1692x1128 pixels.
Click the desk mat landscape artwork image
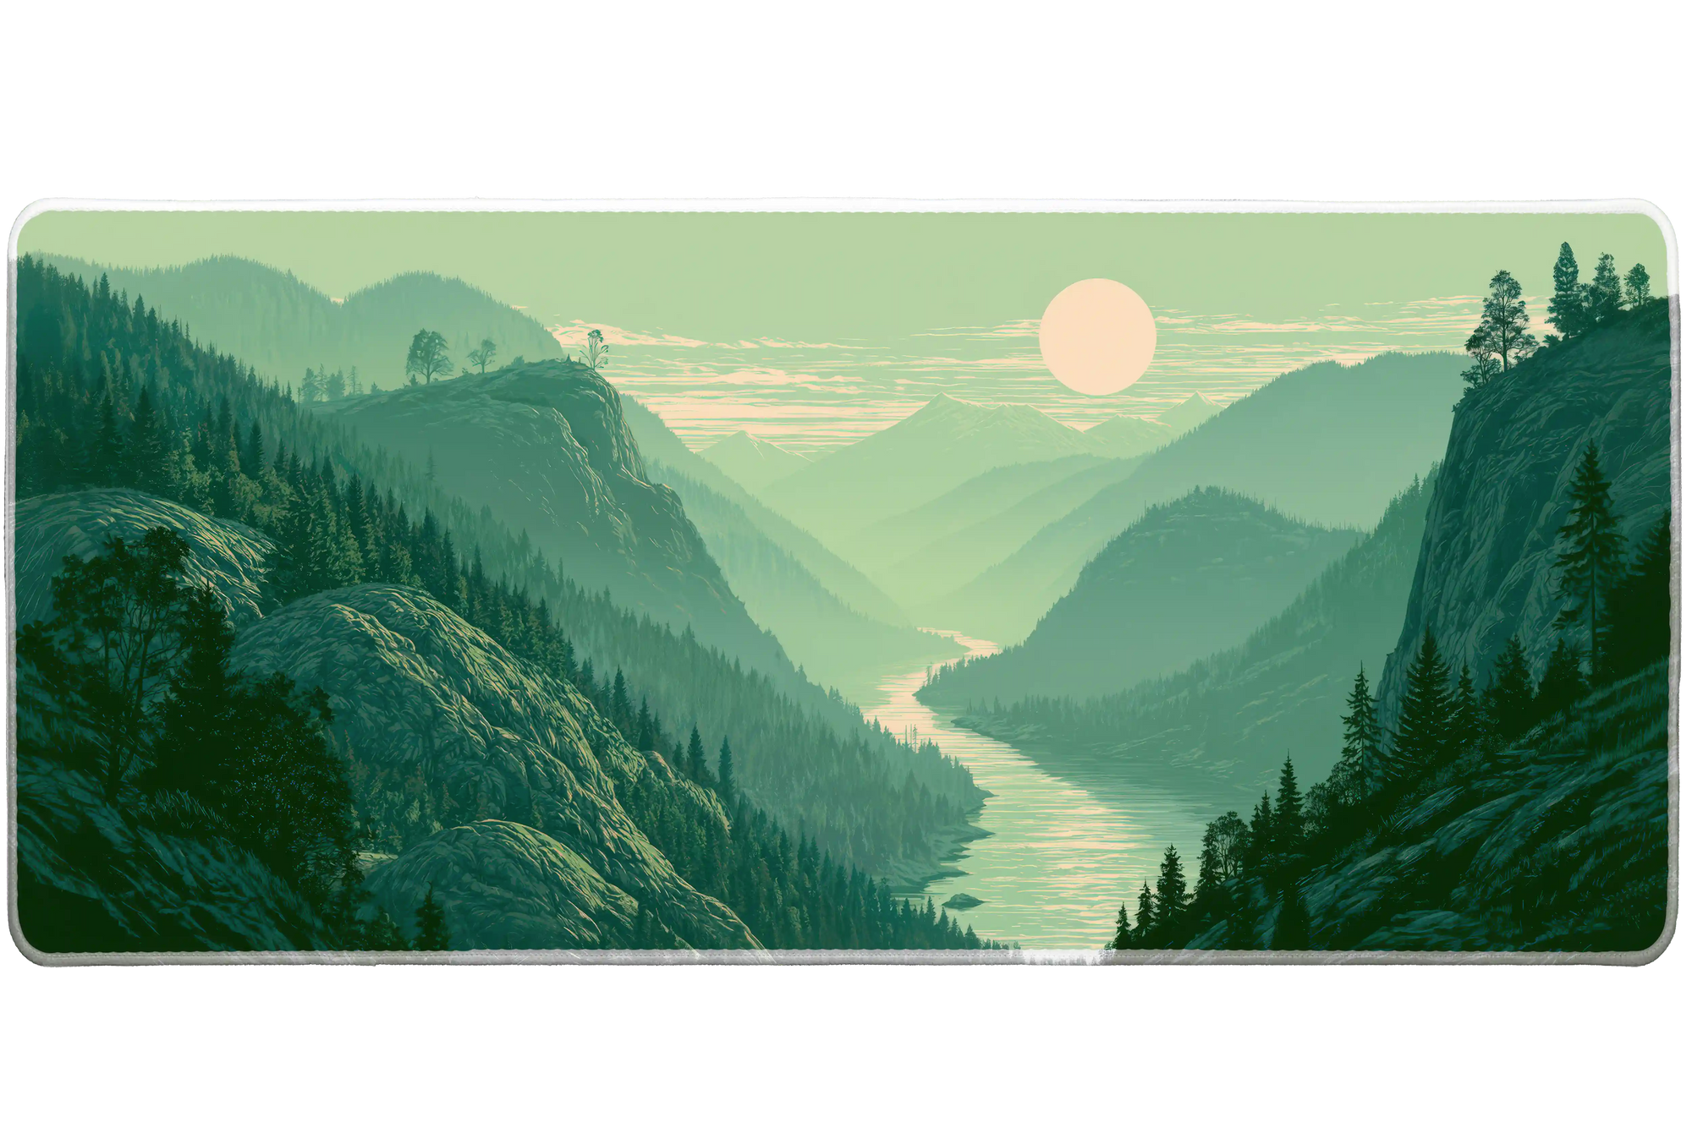click(x=843, y=583)
